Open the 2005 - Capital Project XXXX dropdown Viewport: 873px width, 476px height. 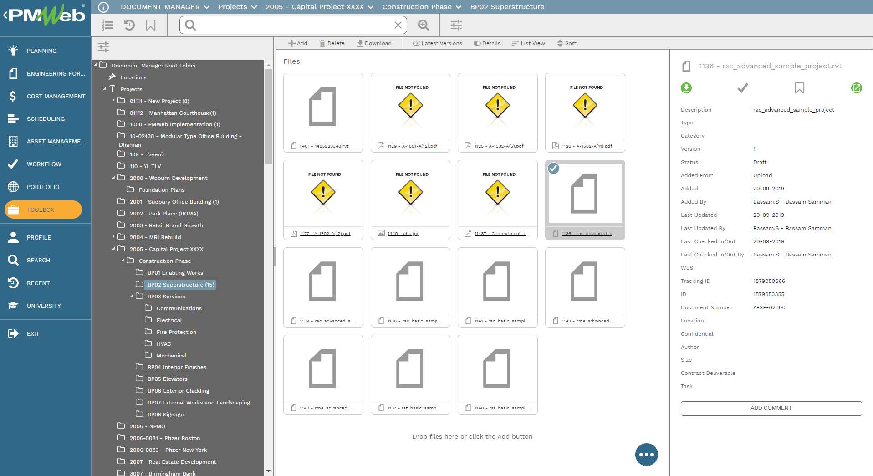click(371, 7)
